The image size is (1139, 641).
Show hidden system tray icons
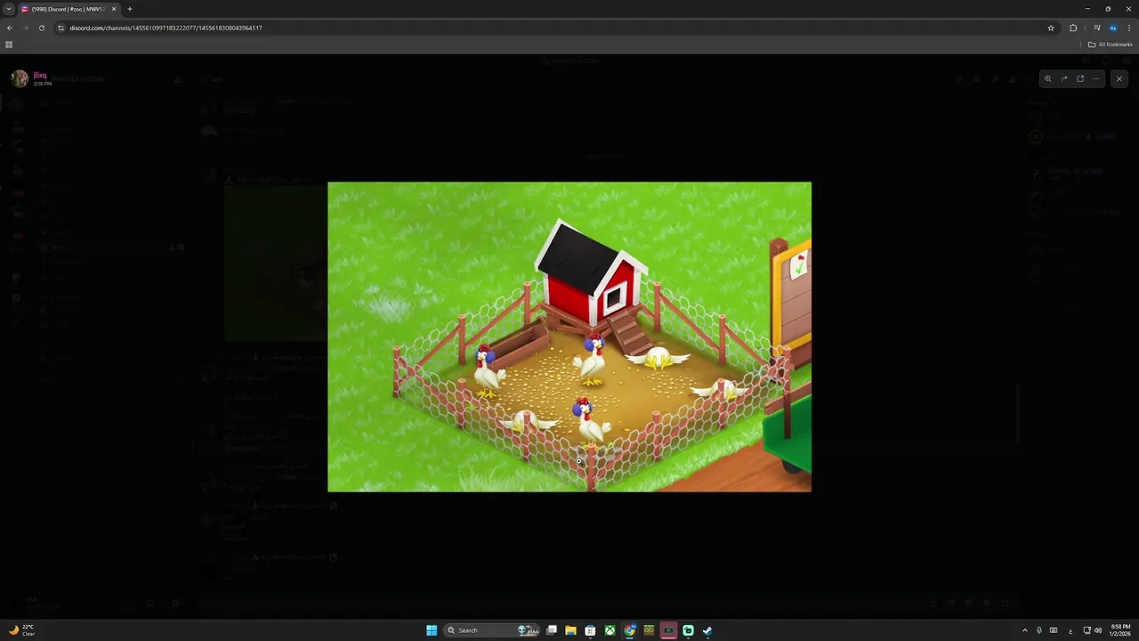(1024, 630)
